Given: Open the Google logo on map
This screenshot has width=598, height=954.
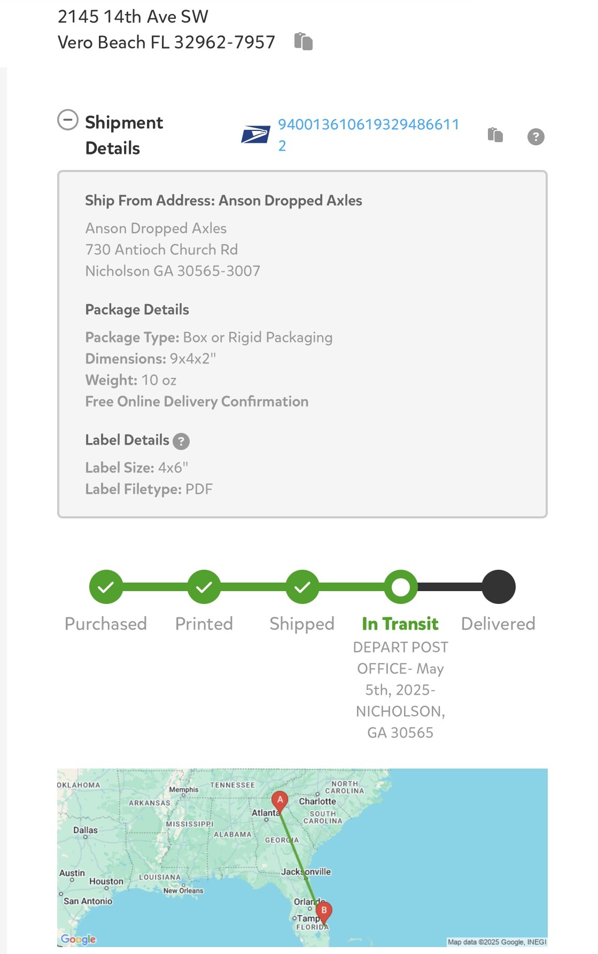Looking at the screenshot, I should pos(78,939).
